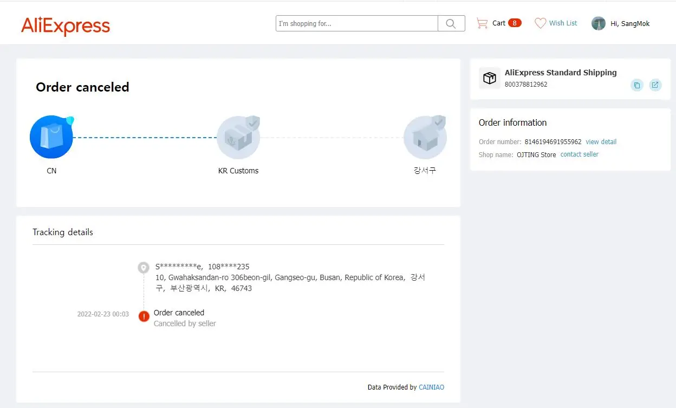Click the "Order information" heading
This screenshot has height=408, width=676.
pos(512,122)
